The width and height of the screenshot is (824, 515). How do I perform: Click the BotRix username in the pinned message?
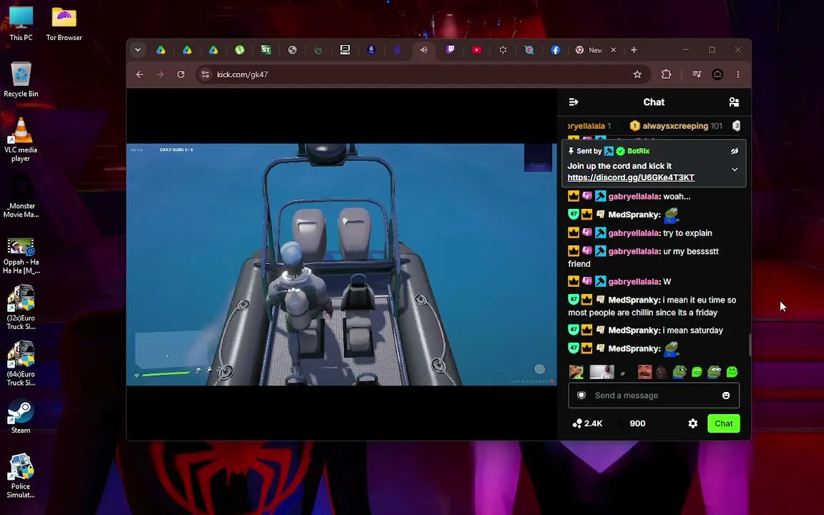tap(638, 151)
